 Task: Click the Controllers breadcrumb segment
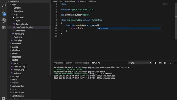point(70,1)
